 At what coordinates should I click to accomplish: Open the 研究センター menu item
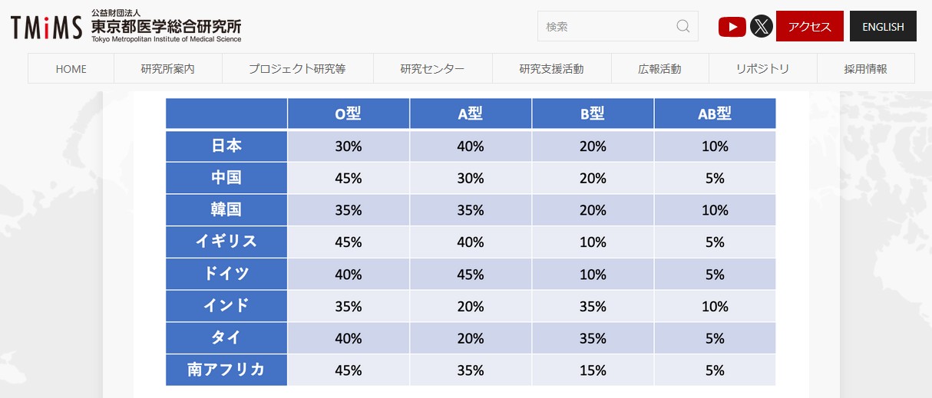pos(432,69)
